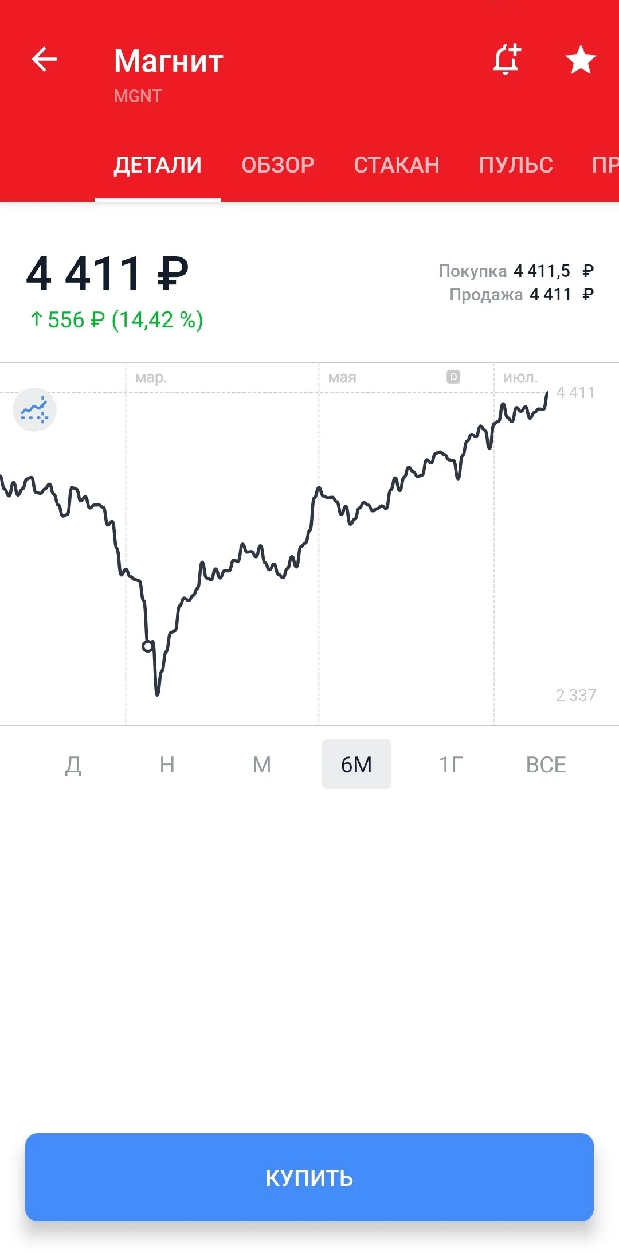The width and height of the screenshot is (619, 1253).
Task: Tap the dividend D marker on chart
Action: (453, 377)
